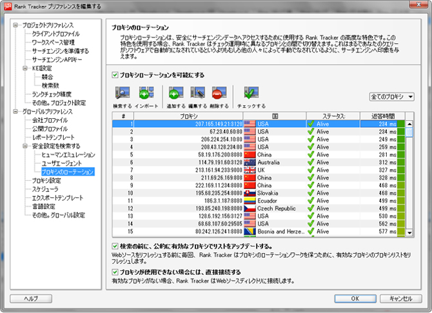Click the proxy list scrollbar thumb

pos(409,132)
